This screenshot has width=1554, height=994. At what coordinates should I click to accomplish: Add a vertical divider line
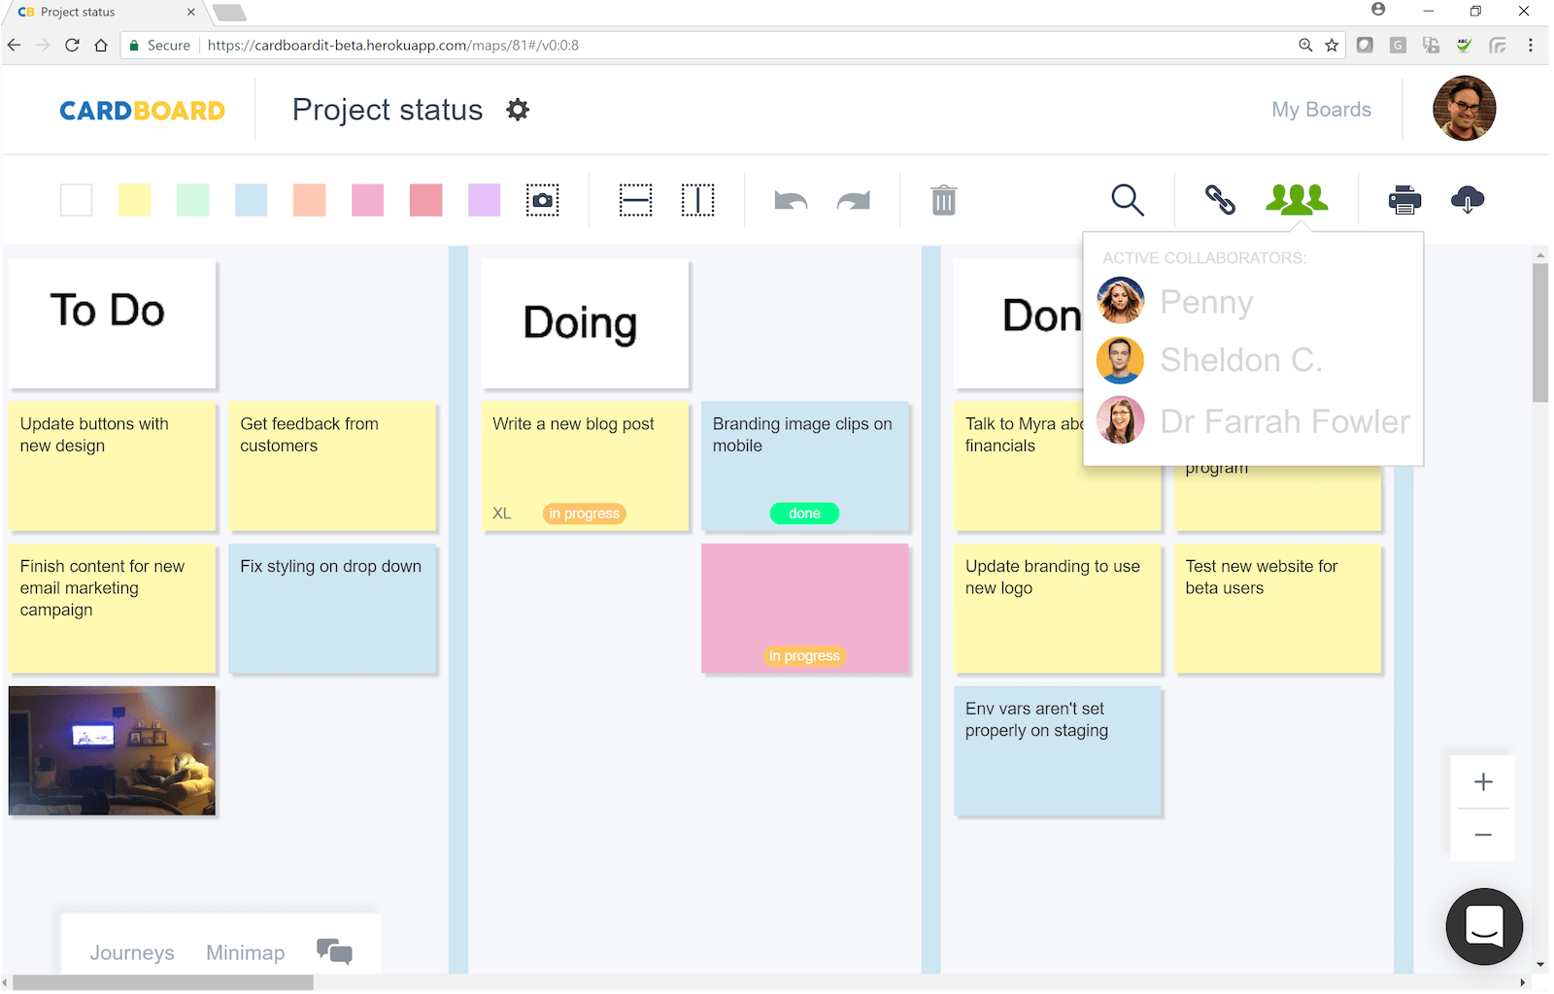[x=697, y=200]
